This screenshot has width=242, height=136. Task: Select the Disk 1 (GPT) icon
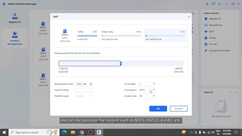point(43,49)
